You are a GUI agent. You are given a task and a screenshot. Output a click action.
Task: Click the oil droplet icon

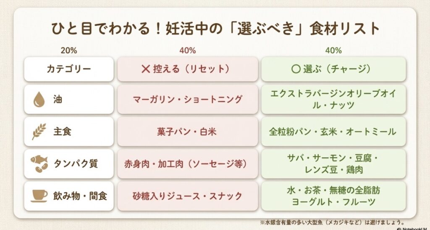pos(39,99)
